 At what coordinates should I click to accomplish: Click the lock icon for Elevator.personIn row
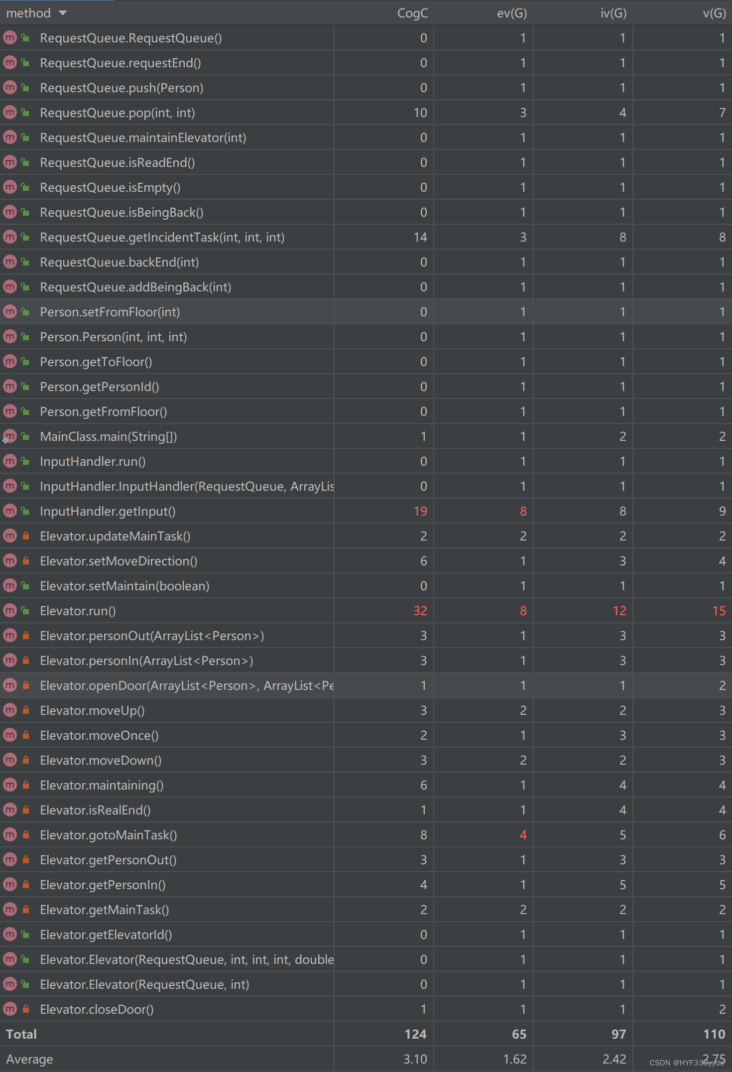25,661
